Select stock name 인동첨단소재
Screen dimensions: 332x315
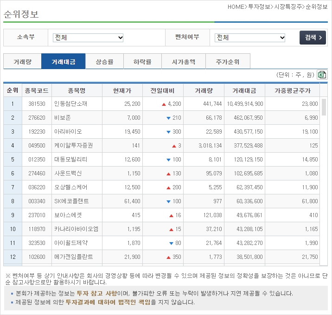point(71,104)
